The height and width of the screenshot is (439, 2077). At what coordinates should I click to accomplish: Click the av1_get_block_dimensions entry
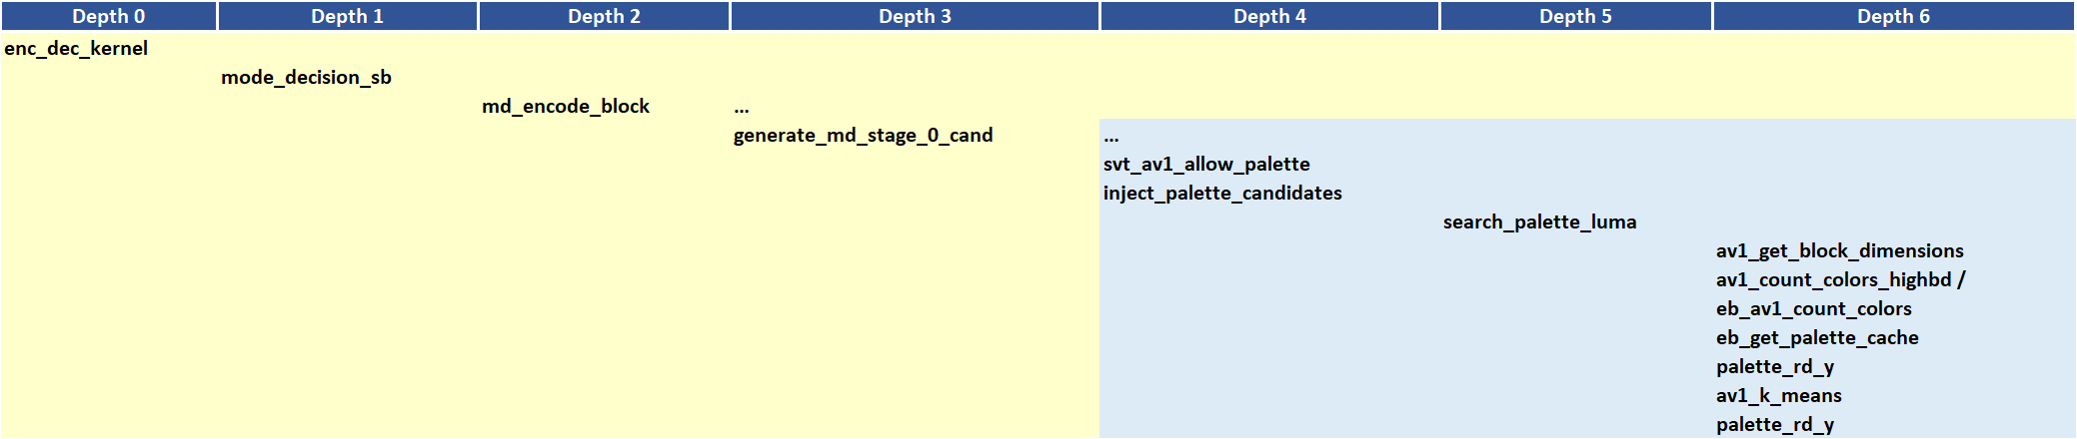[x=1839, y=251]
